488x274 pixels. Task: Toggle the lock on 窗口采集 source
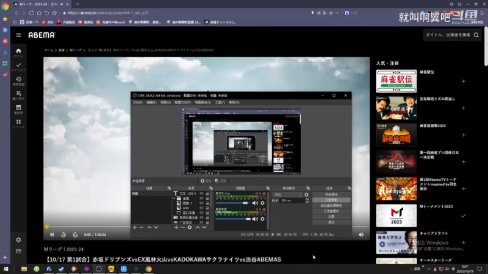[207, 213]
